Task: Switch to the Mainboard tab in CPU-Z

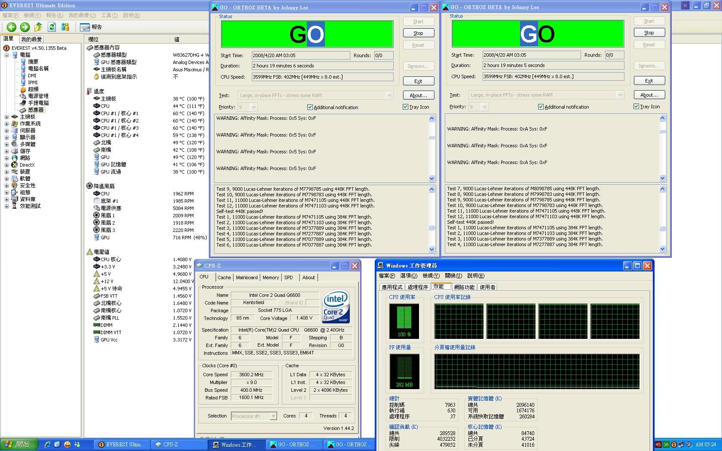Action: [247, 277]
